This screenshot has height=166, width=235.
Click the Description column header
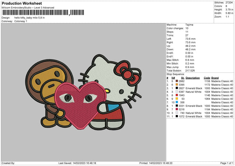[x=193, y=78]
